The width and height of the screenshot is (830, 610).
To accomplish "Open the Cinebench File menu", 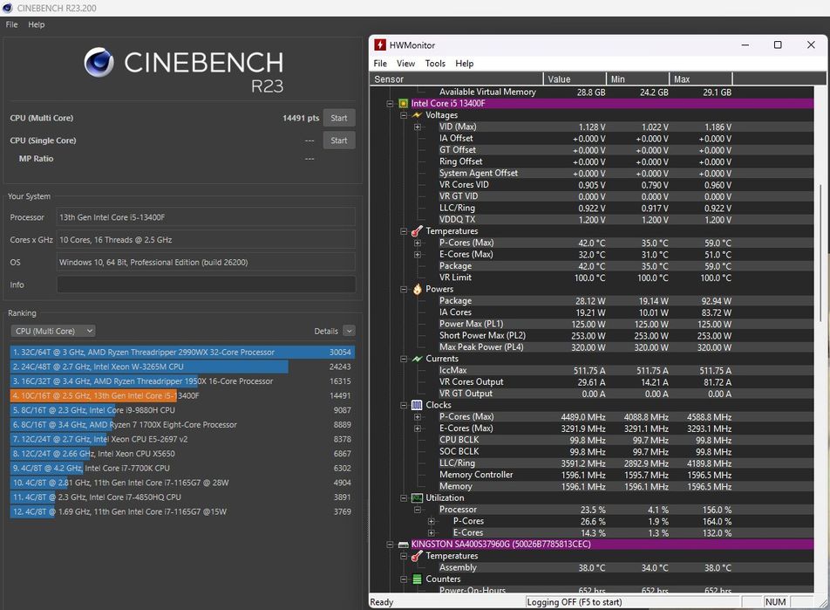I will click(11, 24).
